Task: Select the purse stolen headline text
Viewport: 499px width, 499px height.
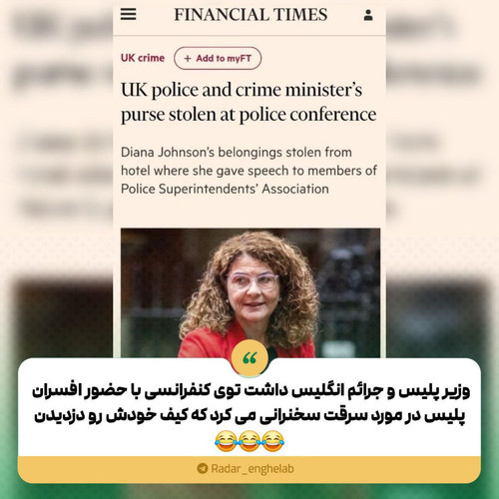Action: tap(249, 102)
